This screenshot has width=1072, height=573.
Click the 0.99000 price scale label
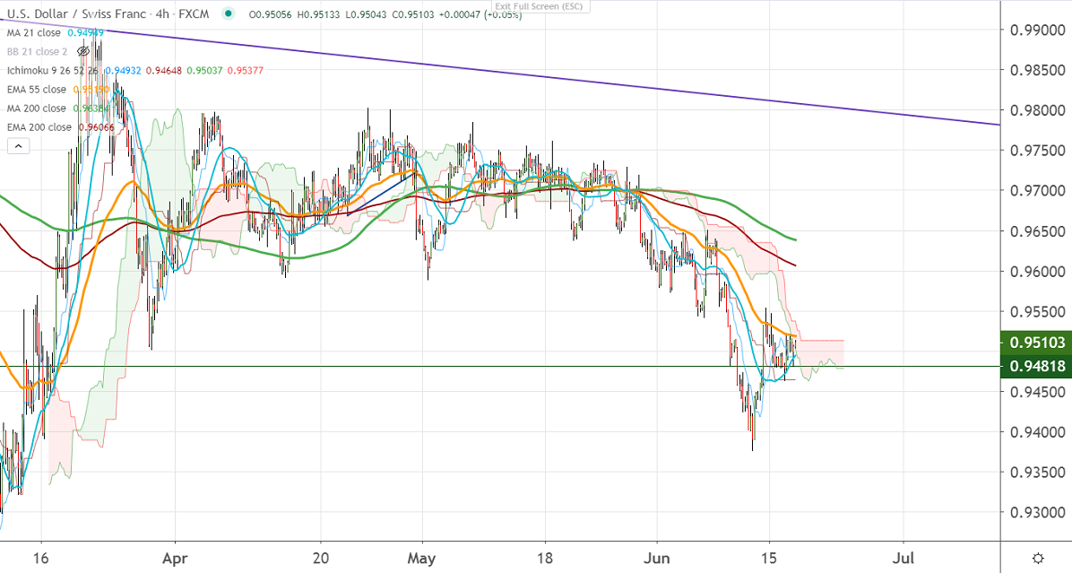pos(1037,30)
